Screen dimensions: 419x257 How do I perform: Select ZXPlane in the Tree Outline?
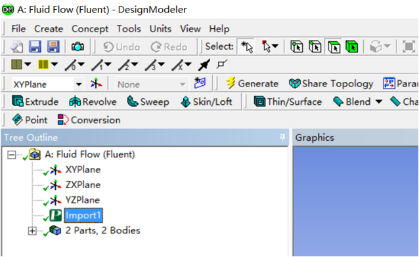83,185
